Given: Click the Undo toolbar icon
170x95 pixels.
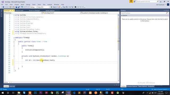Looking at the screenshot, I should [22, 7].
